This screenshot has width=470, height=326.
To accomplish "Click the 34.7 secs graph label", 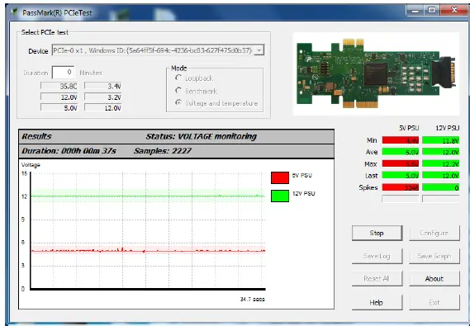I will (253, 299).
